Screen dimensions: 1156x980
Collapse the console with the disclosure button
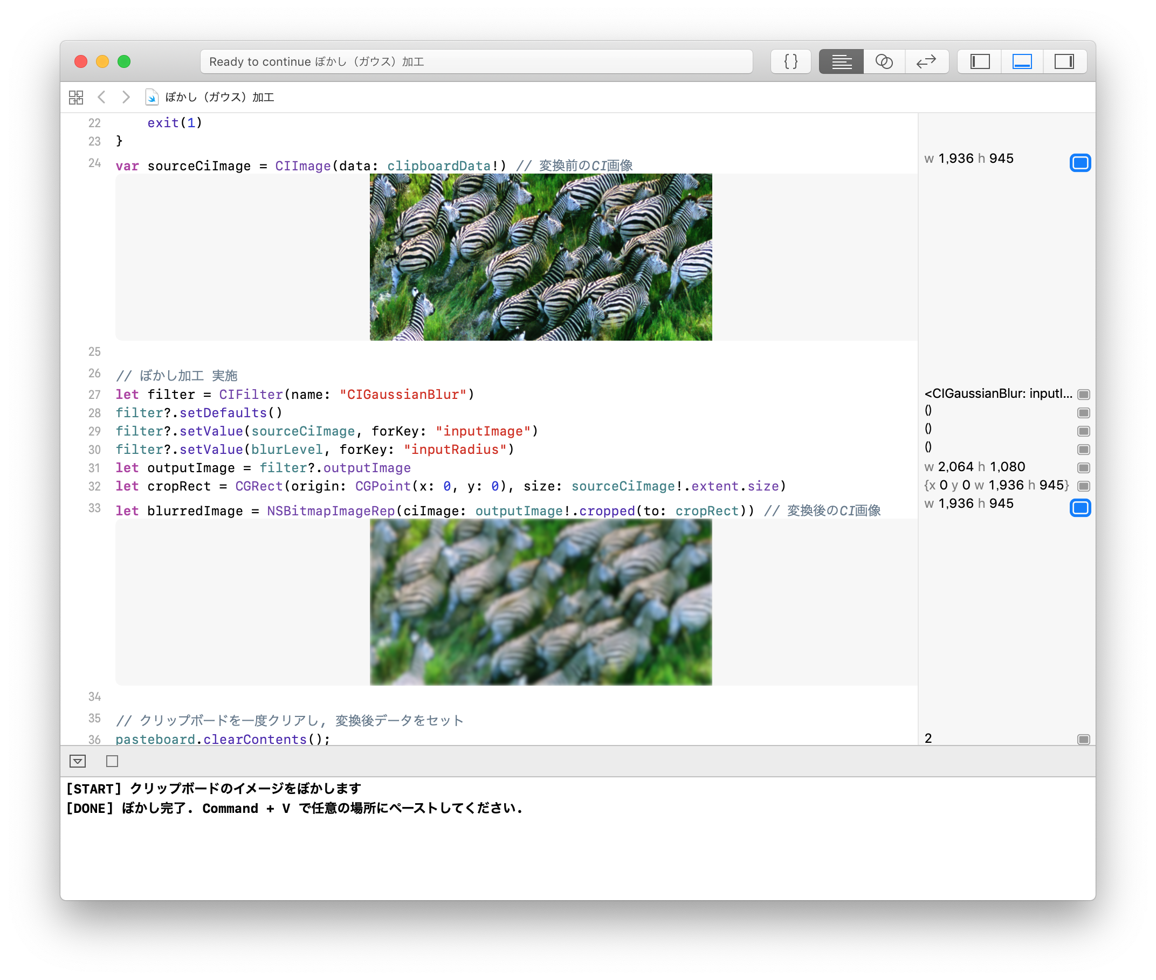click(x=78, y=761)
